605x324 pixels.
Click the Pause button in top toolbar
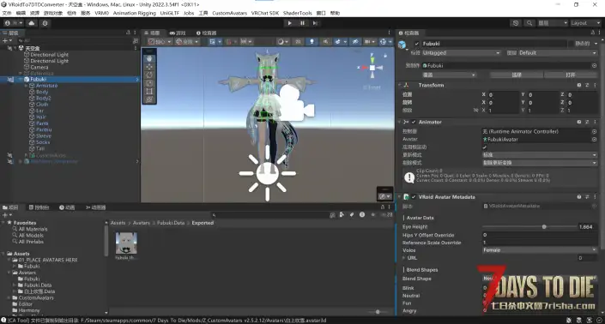coord(302,23)
